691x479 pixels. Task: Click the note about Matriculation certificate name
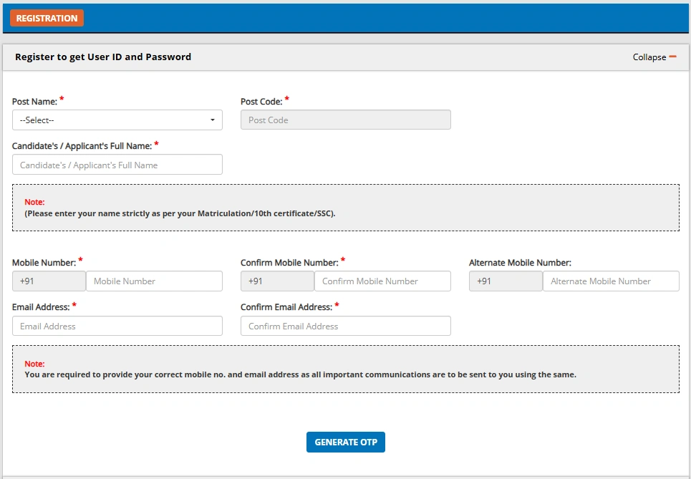coord(180,213)
